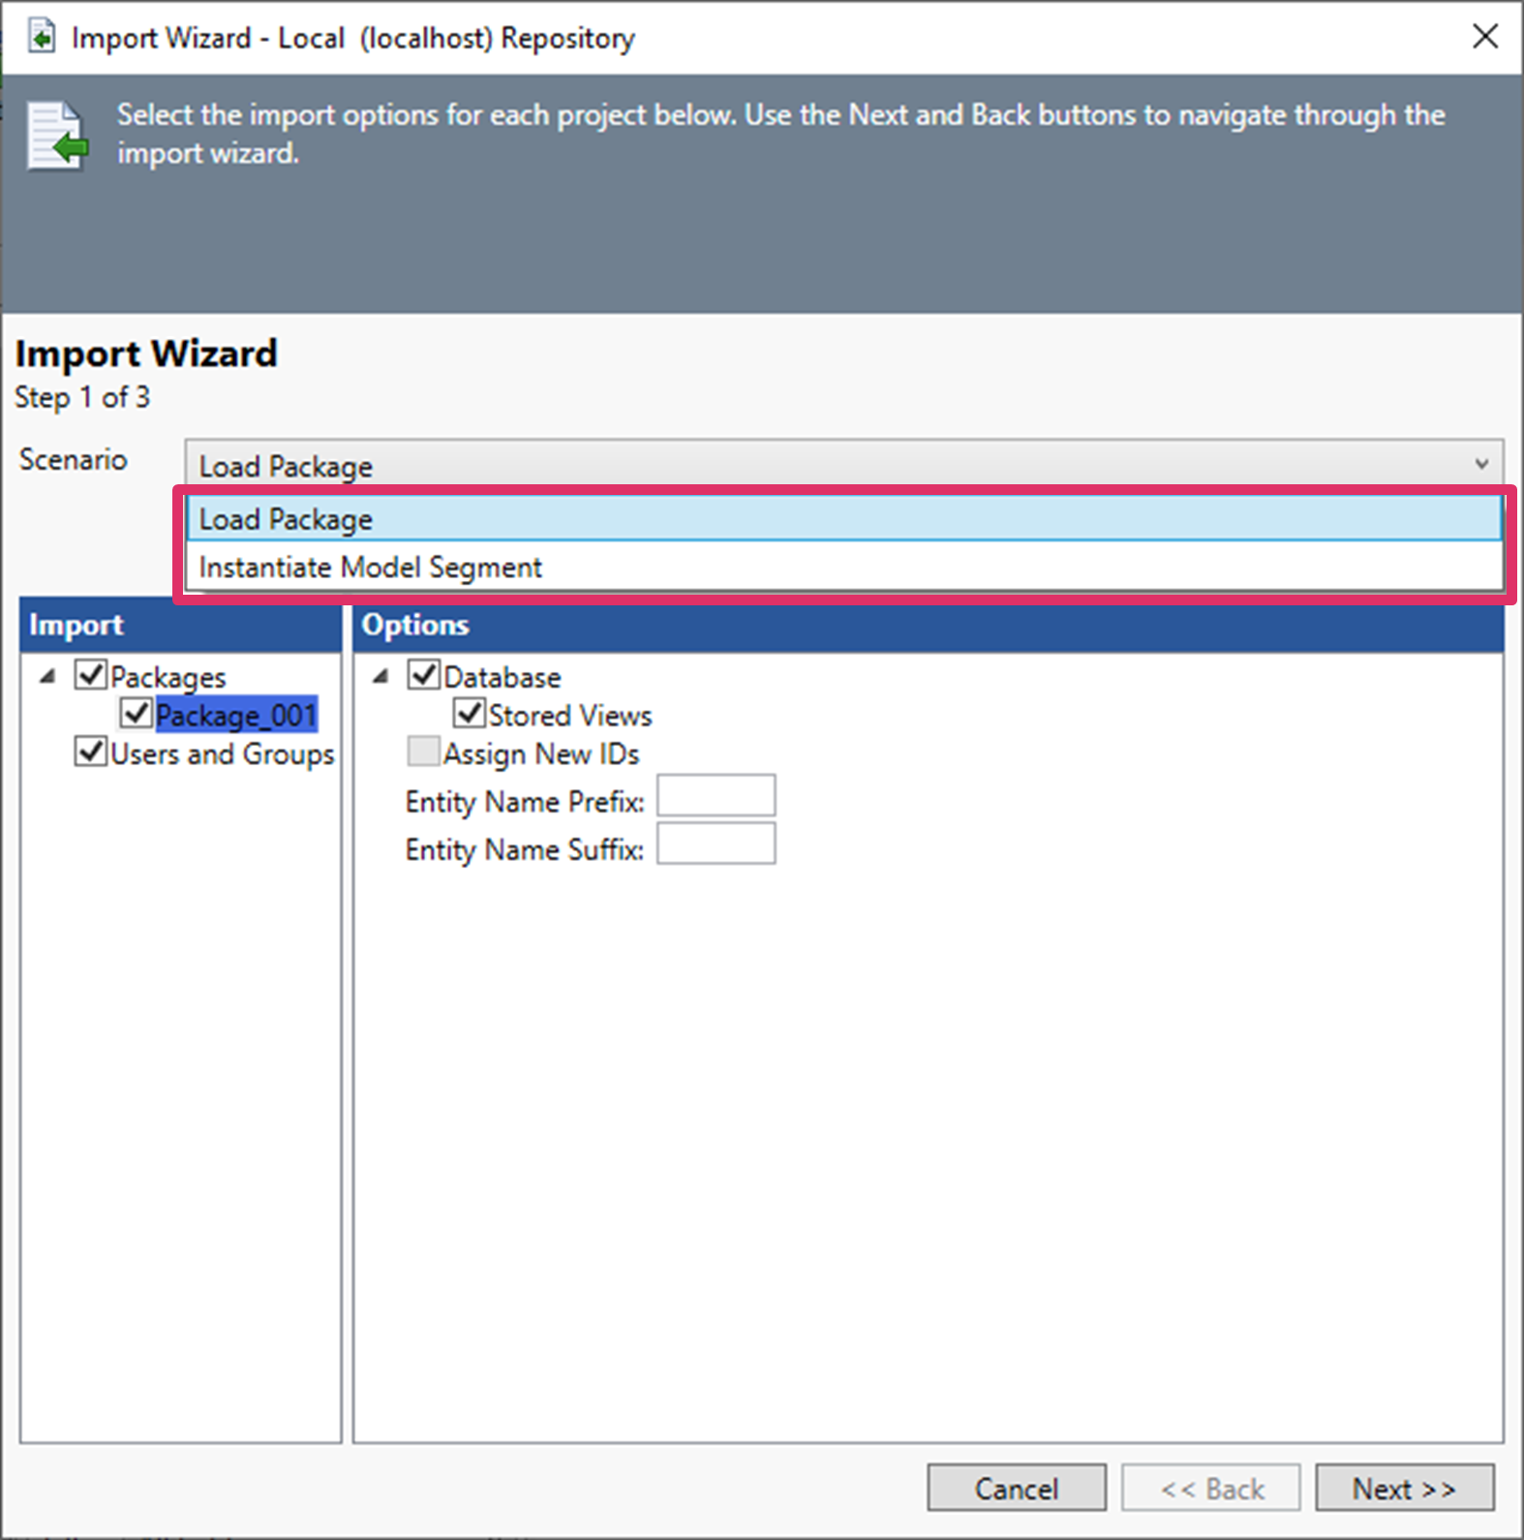
Task: Proceed with the Next >> button
Action: pyautogui.click(x=1403, y=1488)
